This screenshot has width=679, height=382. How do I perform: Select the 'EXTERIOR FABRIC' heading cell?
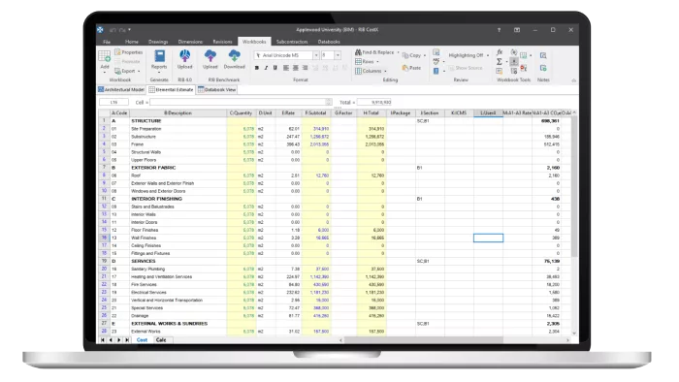178,168
